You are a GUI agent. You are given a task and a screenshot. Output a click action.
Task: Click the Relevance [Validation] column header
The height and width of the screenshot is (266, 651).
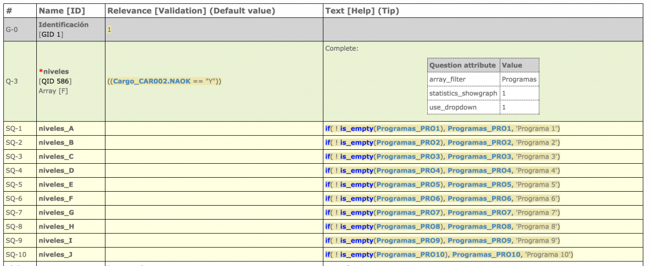click(191, 11)
